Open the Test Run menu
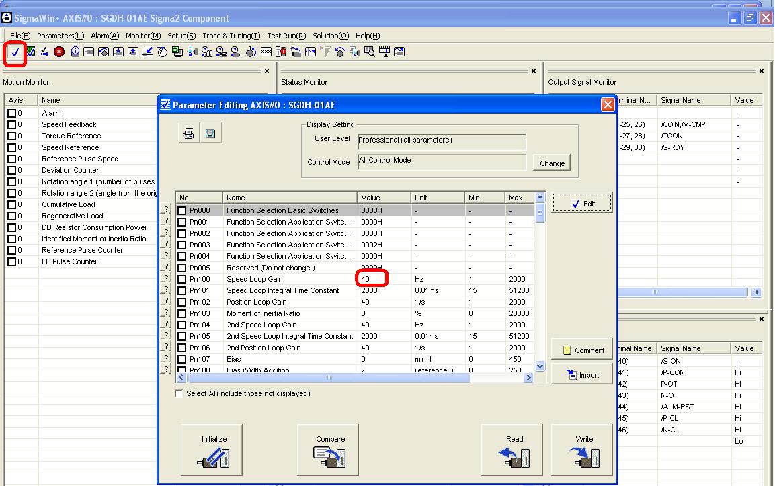 pyautogui.click(x=286, y=36)
